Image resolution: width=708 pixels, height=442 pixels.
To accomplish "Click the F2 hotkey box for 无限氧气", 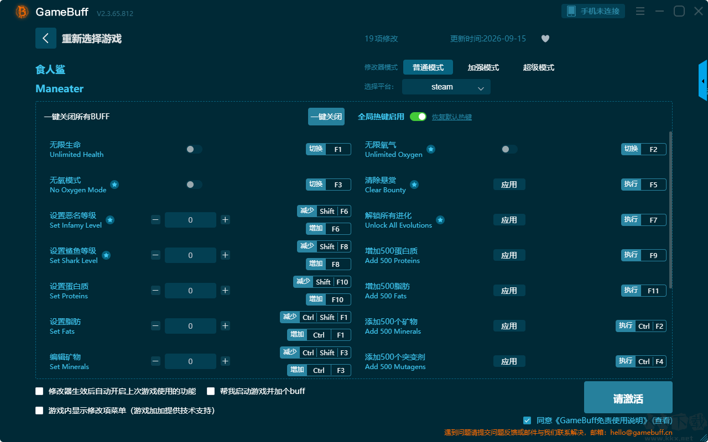I will (x=644, y=149).
